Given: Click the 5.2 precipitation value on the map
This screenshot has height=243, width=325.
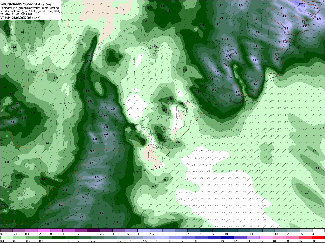Looking at the screenshot, I should pyautogui.click(x=304, y=26).
